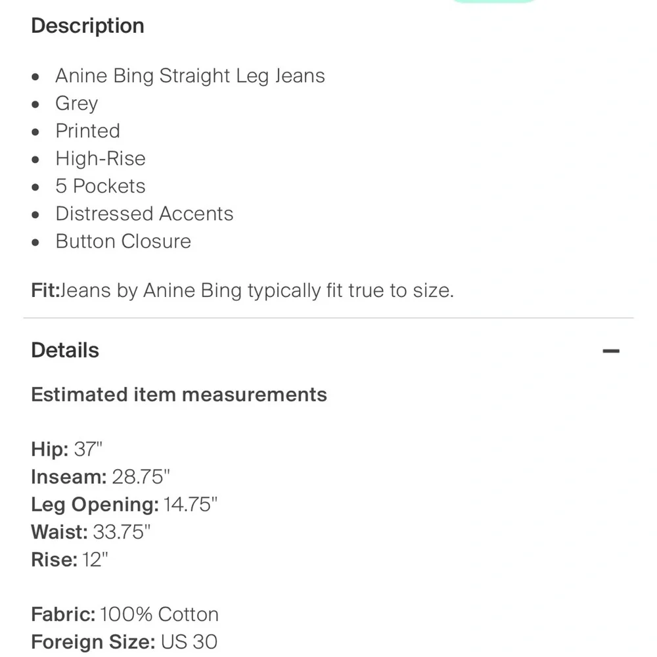The height and width of the screenshot is (657, 657).
Task: Click the Printed bullet text
Action: pos(87,131)
